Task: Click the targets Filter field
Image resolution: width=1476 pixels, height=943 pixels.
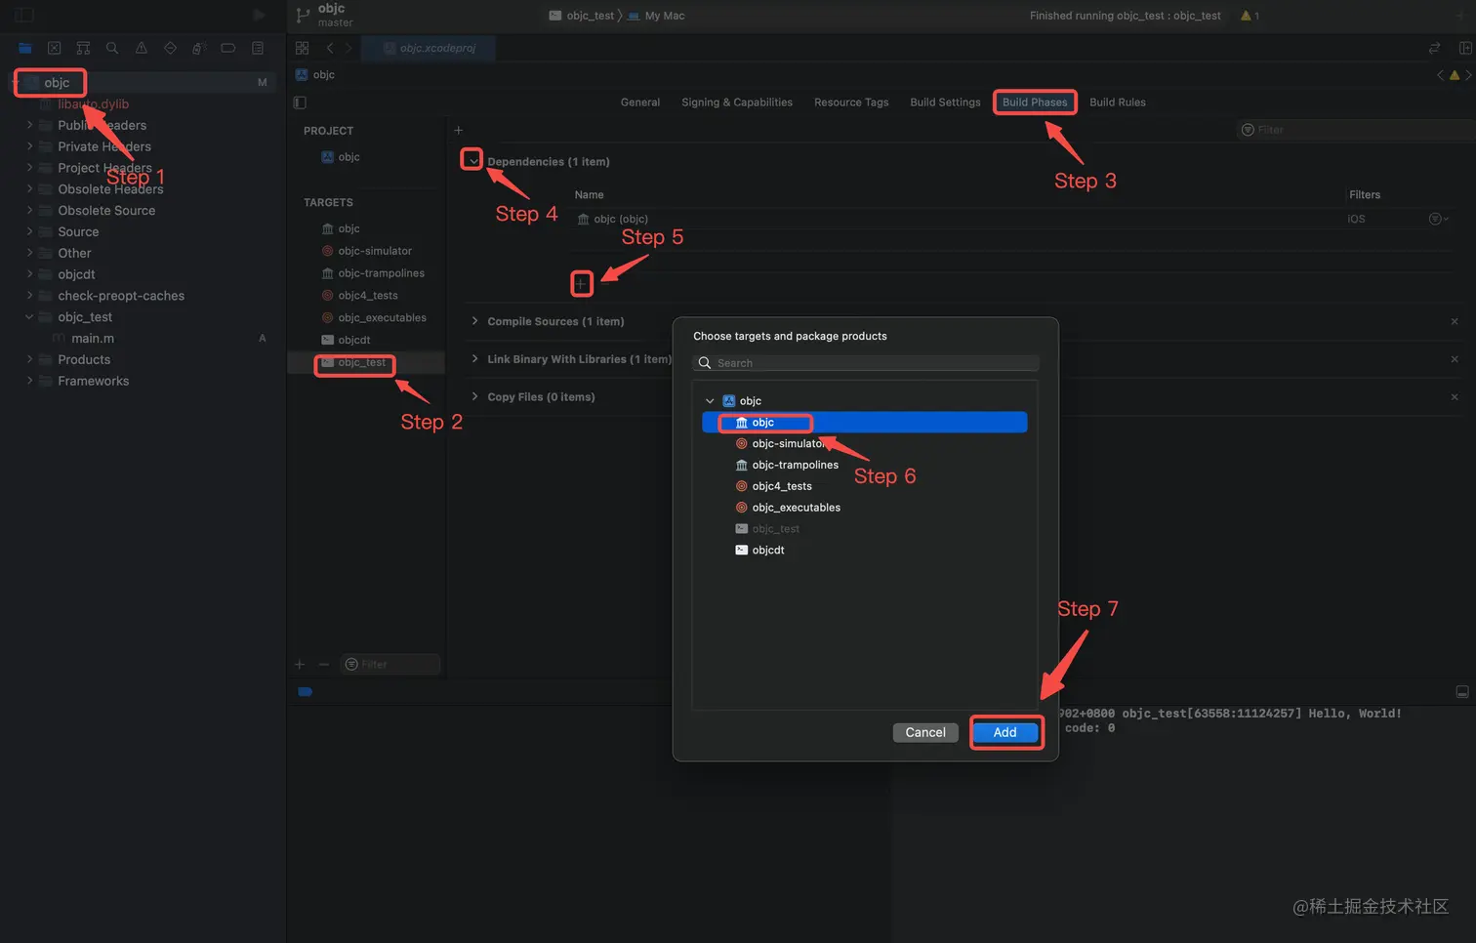Action: pyautogui.click(x=390, y=664)
